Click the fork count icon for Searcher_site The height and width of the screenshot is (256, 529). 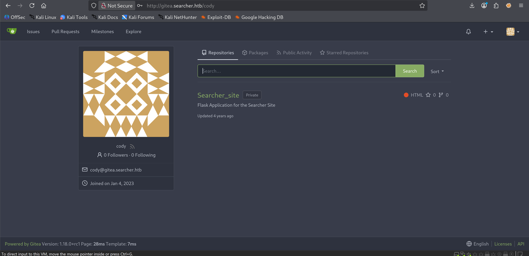point(441,95)
